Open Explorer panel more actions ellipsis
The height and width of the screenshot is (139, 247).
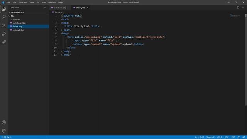[45, 8]
